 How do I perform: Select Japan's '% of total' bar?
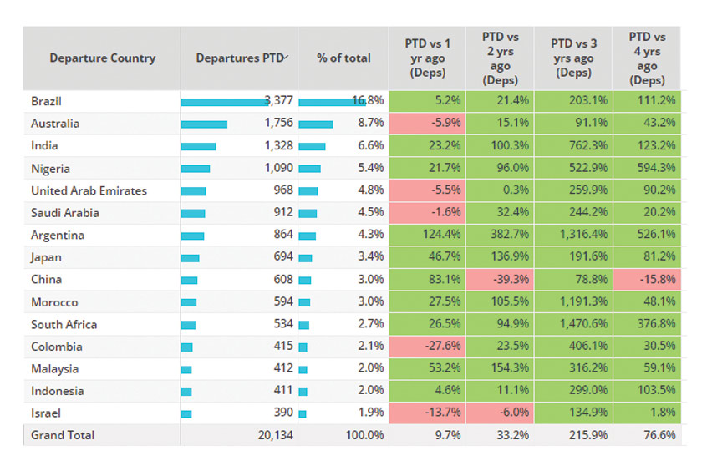[x=305, y=257]
